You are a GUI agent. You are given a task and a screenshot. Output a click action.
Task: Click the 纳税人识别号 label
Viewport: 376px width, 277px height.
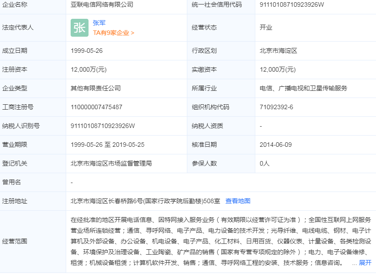21,126
